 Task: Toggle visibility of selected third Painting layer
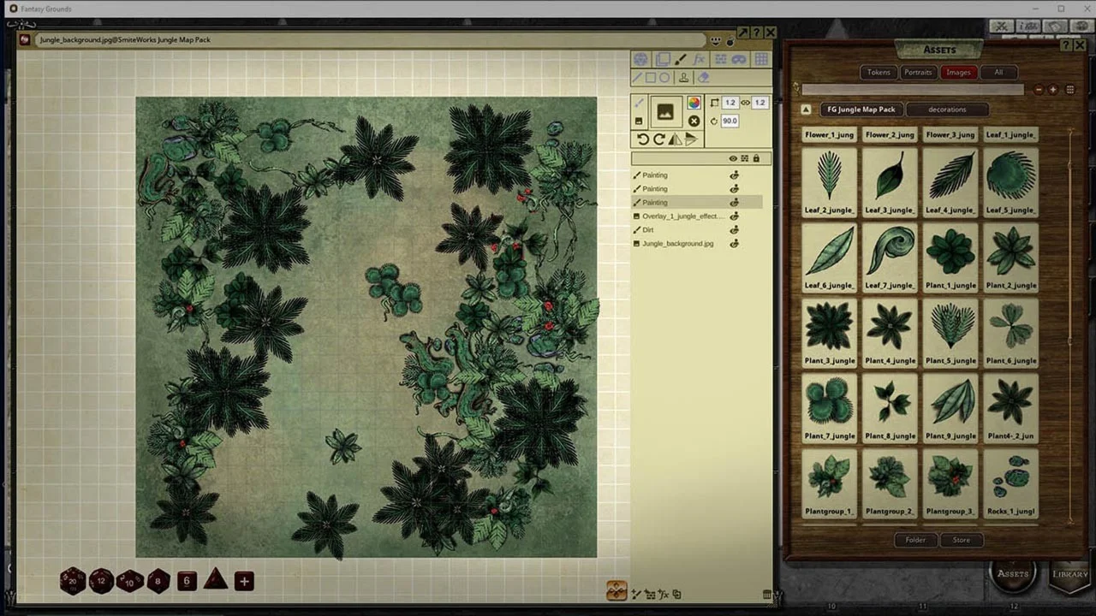pos(734,203)
